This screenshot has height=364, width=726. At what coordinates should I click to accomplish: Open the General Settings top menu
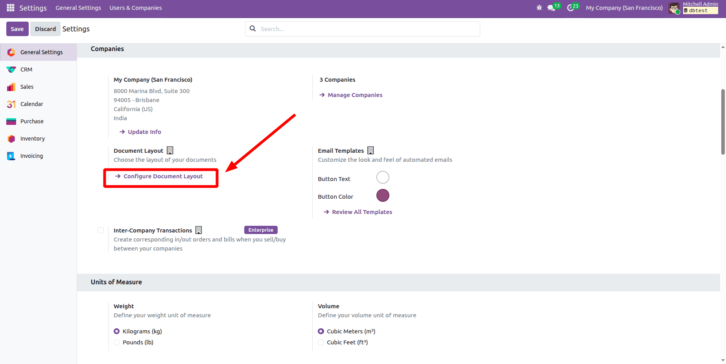(78, 8)
